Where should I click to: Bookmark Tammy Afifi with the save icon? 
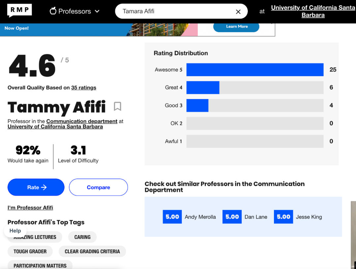117,106
